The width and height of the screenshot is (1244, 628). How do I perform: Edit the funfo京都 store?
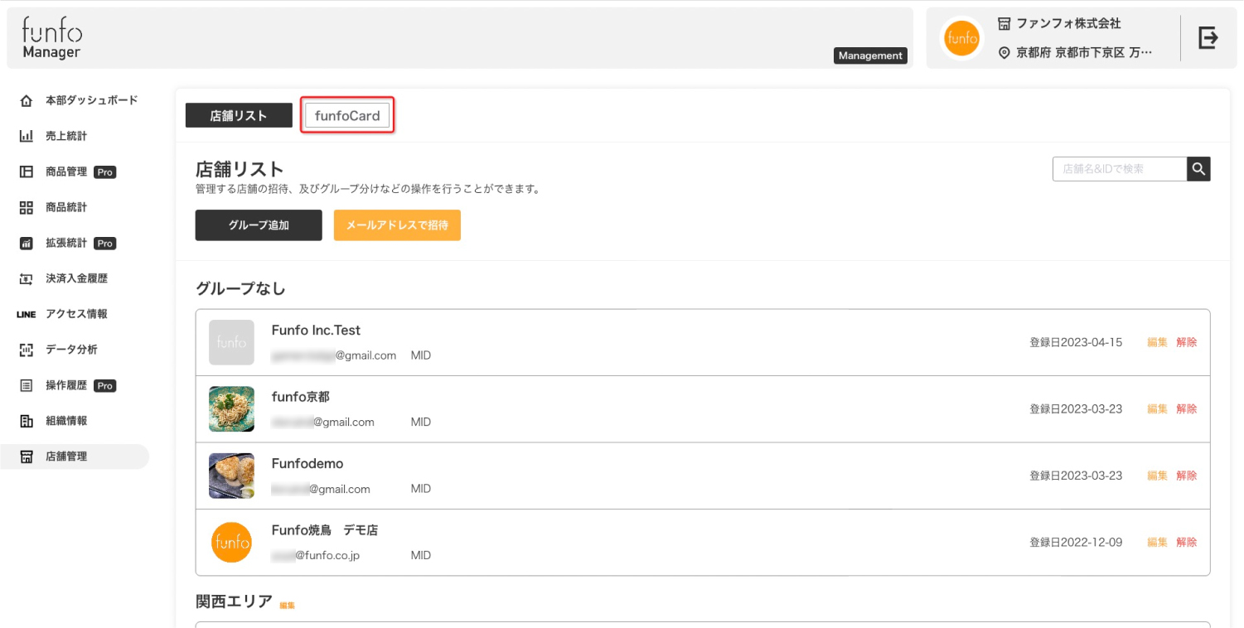click(1157, 408)
